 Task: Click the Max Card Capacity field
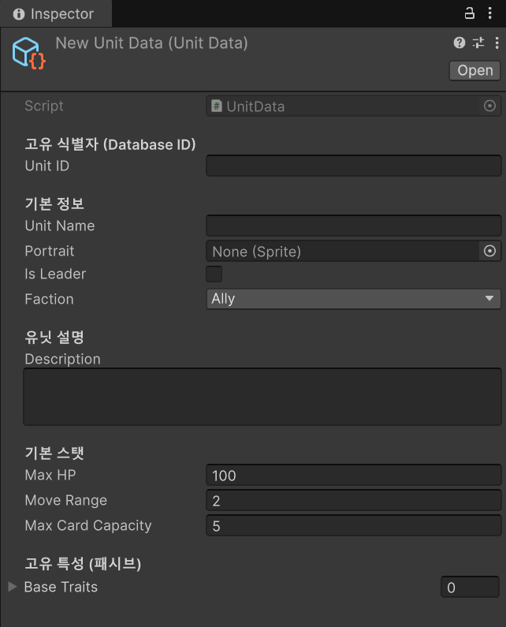click(353, 525)
